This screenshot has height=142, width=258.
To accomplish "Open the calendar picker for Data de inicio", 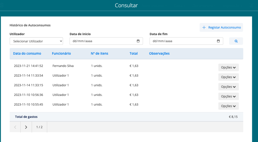I will (138, 41).
